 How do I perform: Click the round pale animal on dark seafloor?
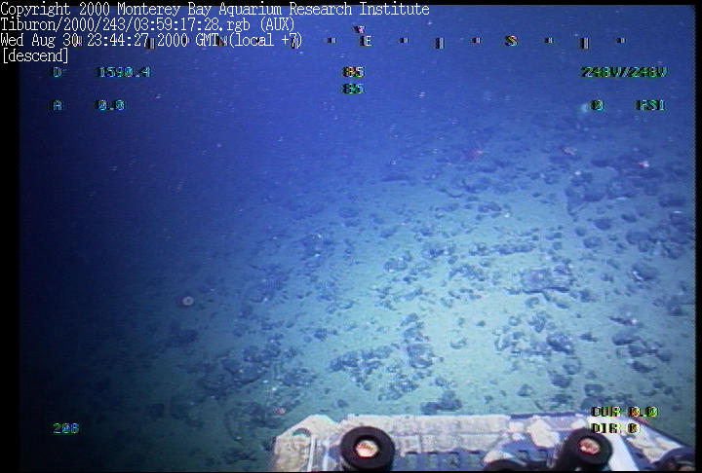[x=187, y=301]
